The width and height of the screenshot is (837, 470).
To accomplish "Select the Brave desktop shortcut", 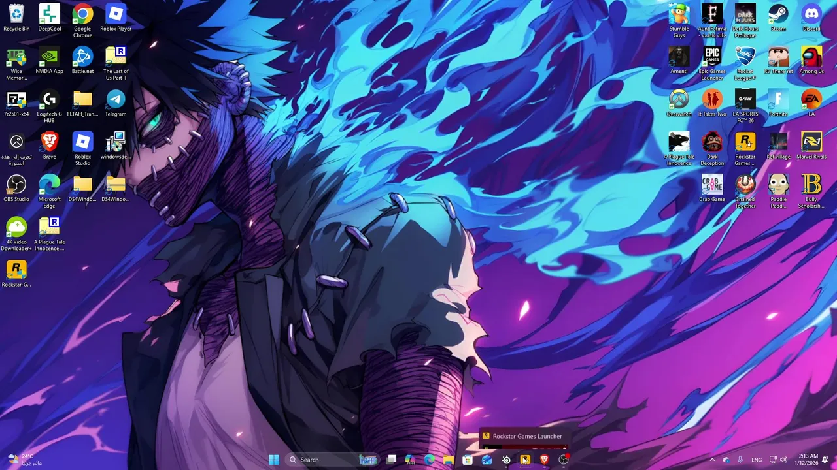I will (x=50, y=146).
